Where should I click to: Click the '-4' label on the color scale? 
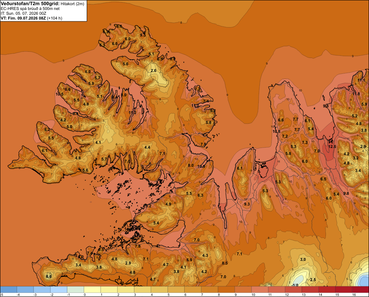[x=18, y=295]
